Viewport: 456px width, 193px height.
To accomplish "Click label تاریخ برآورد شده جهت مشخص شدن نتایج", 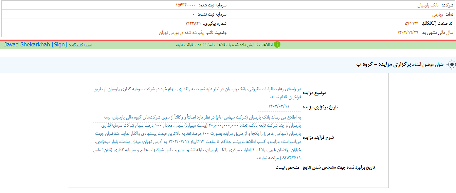I will pos(339,167).
